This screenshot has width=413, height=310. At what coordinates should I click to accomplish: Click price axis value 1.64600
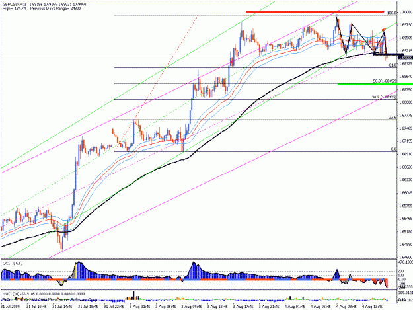point(406,257)
